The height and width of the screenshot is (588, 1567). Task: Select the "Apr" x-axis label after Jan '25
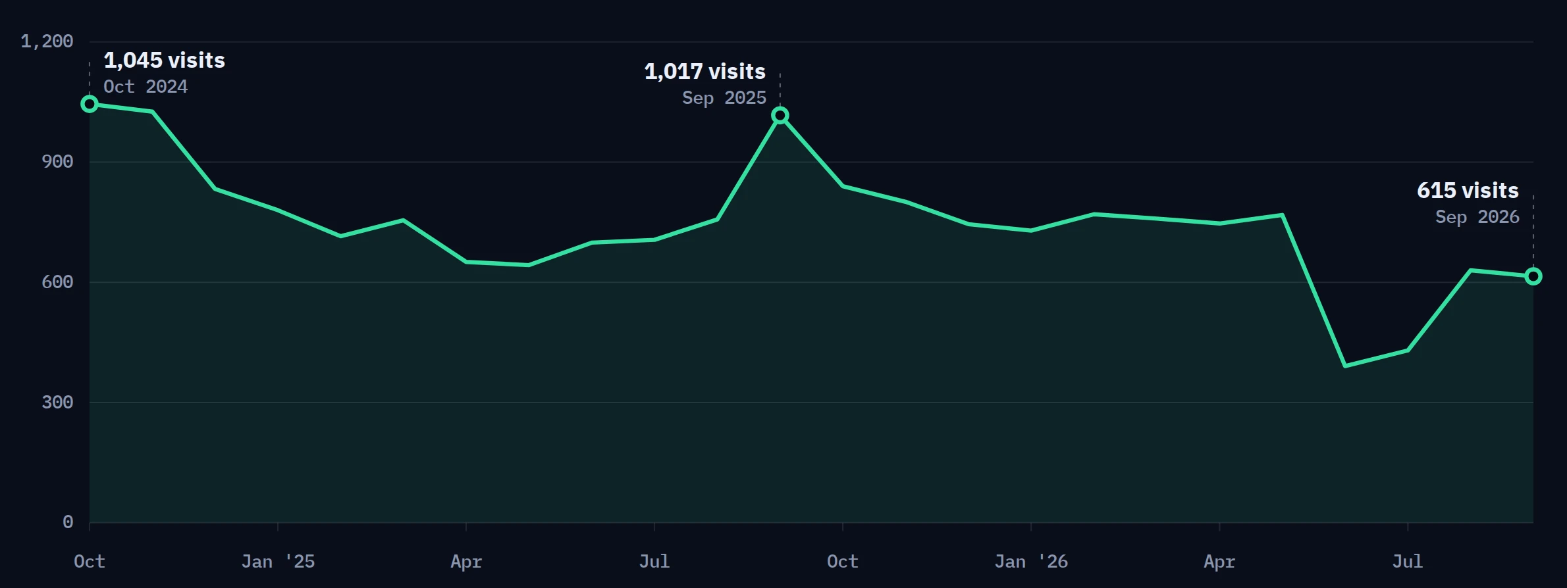[466, 562]
